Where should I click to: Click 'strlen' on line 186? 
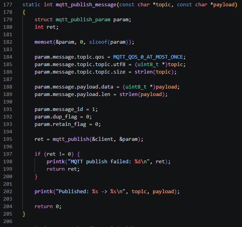[144, 72]
